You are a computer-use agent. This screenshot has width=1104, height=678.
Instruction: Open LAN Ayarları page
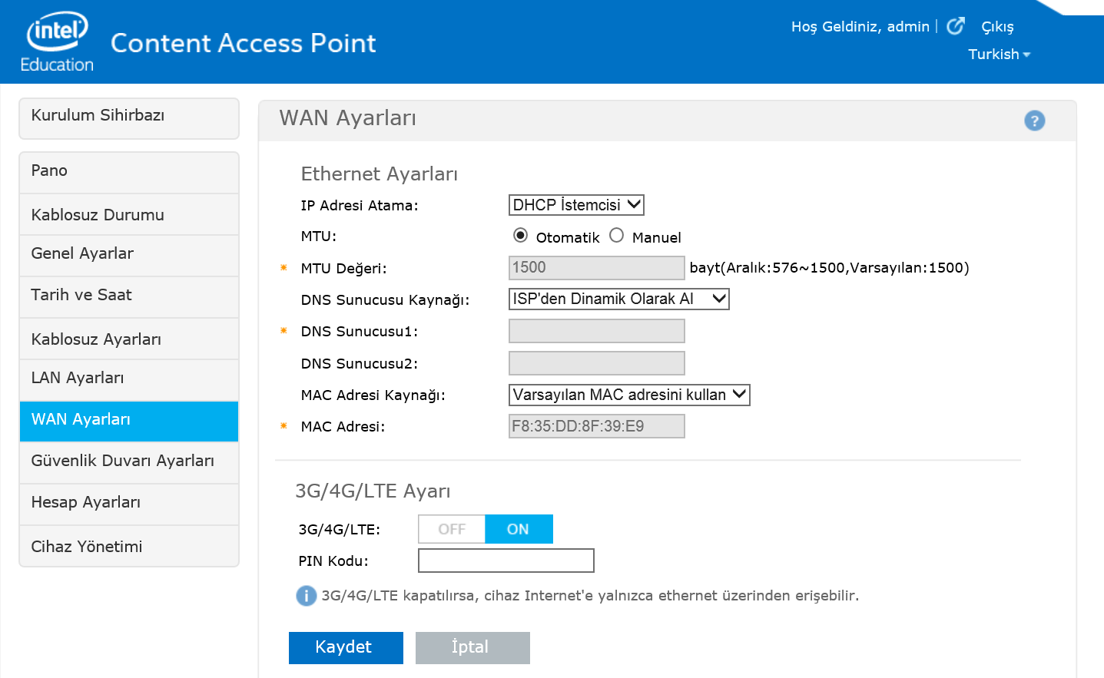(x=129, y=380)
